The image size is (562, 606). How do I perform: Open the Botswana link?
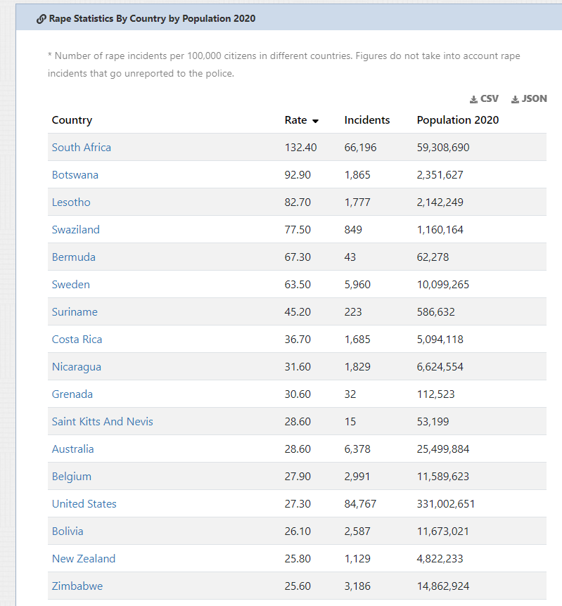pos(75,174)
